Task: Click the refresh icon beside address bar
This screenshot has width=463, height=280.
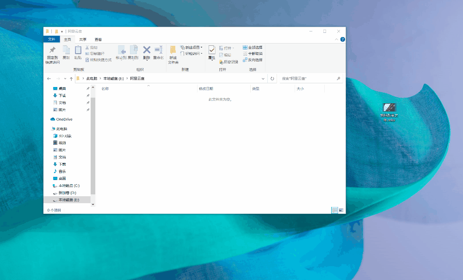Action: pyautogui.click(x=272, y=79)
